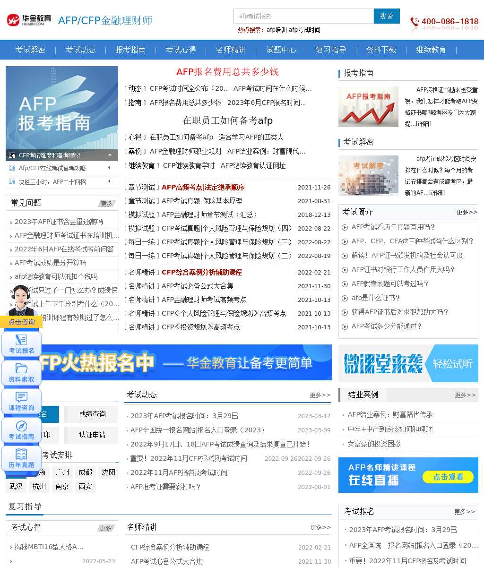Open the 考试报名 floating sidebar icon

click(22, 344)
